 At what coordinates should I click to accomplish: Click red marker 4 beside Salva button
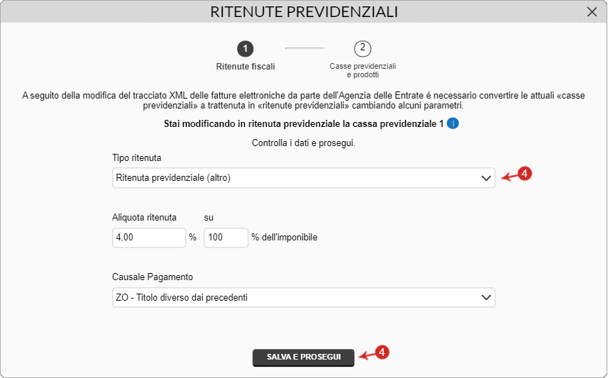tap(382, 352)
